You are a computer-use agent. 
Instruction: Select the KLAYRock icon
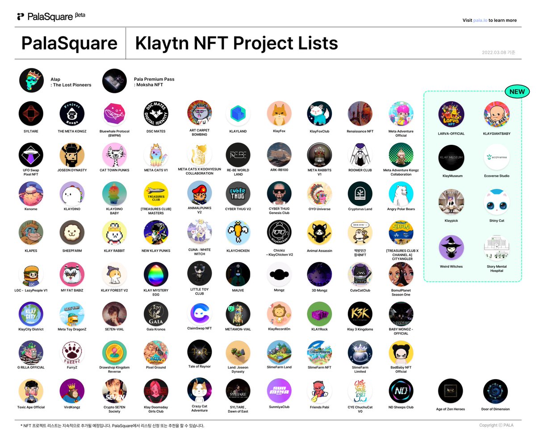coord(319,314)
